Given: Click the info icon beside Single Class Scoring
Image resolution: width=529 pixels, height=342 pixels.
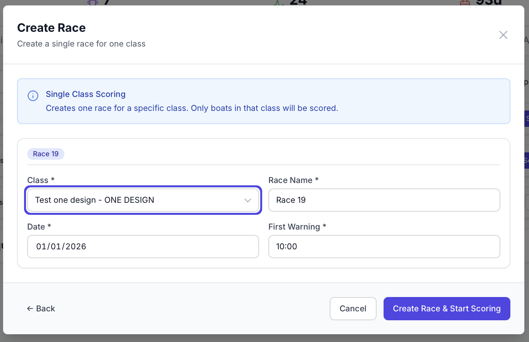Looking at the screenshot, I should click(33, 96).
